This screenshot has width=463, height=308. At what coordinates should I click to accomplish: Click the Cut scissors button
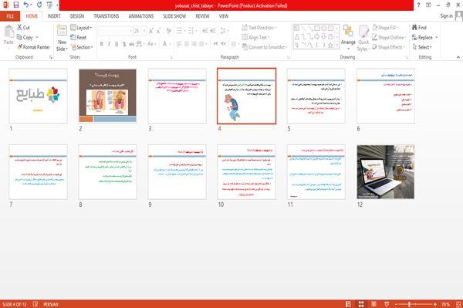[x=24, y=28]
